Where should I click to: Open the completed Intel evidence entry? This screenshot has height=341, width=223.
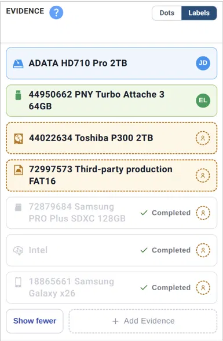coord(111,250)
